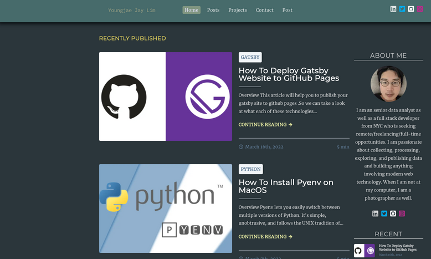Click the Instagram icon in the header
This screenshot has height=259, width=431.
420,9
